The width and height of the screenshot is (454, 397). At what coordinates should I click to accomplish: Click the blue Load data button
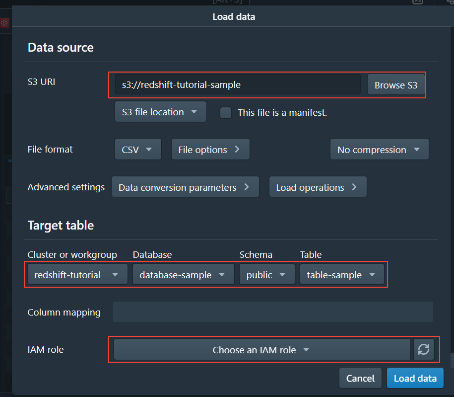[x=415, y=378]
